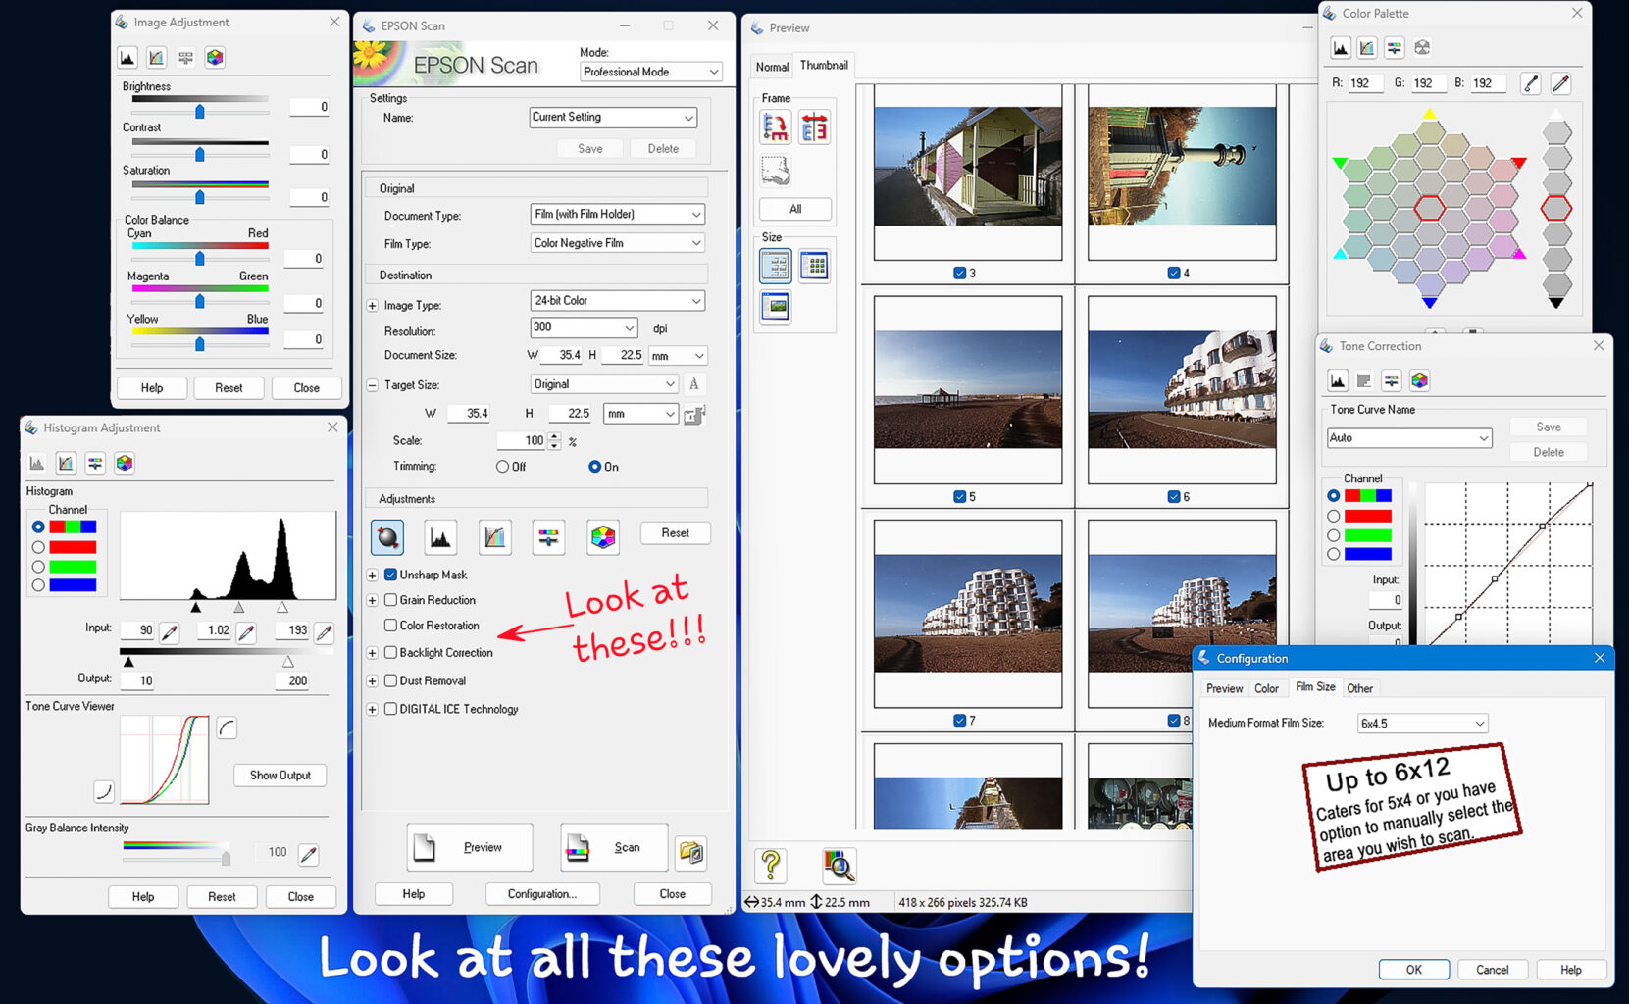
Task: Click the erase marquee icon in Preview Frame
Action: (775, 171)
